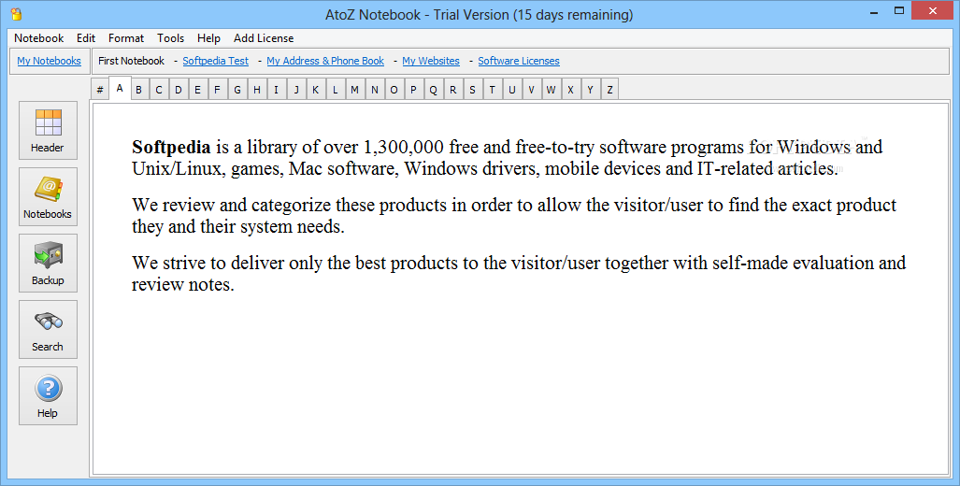Maximize the AtoZ Notebook window
960x486 pixels.
[x=899, y=11]
